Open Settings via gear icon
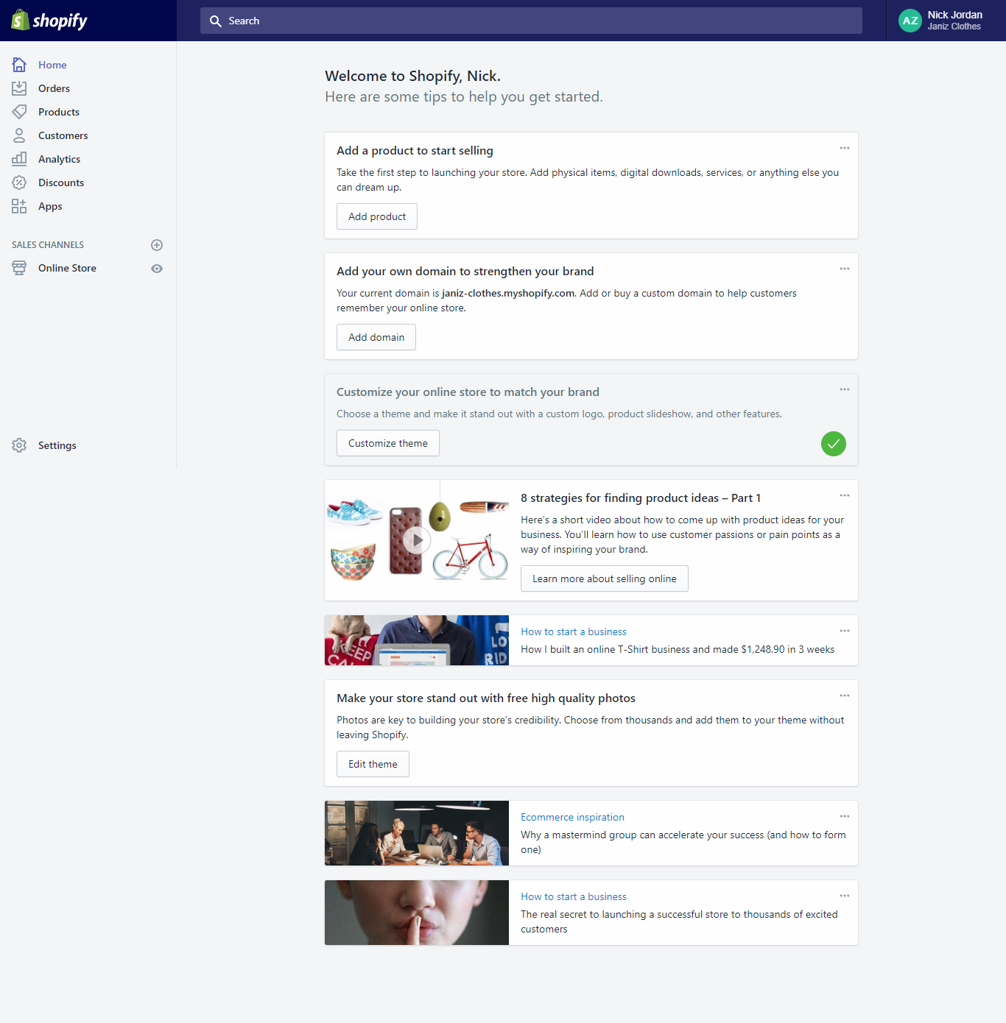1006x1023 pixels. (x=19, y=445)
